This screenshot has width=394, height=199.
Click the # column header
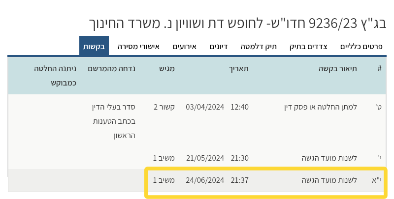click(x=379, y=69)
